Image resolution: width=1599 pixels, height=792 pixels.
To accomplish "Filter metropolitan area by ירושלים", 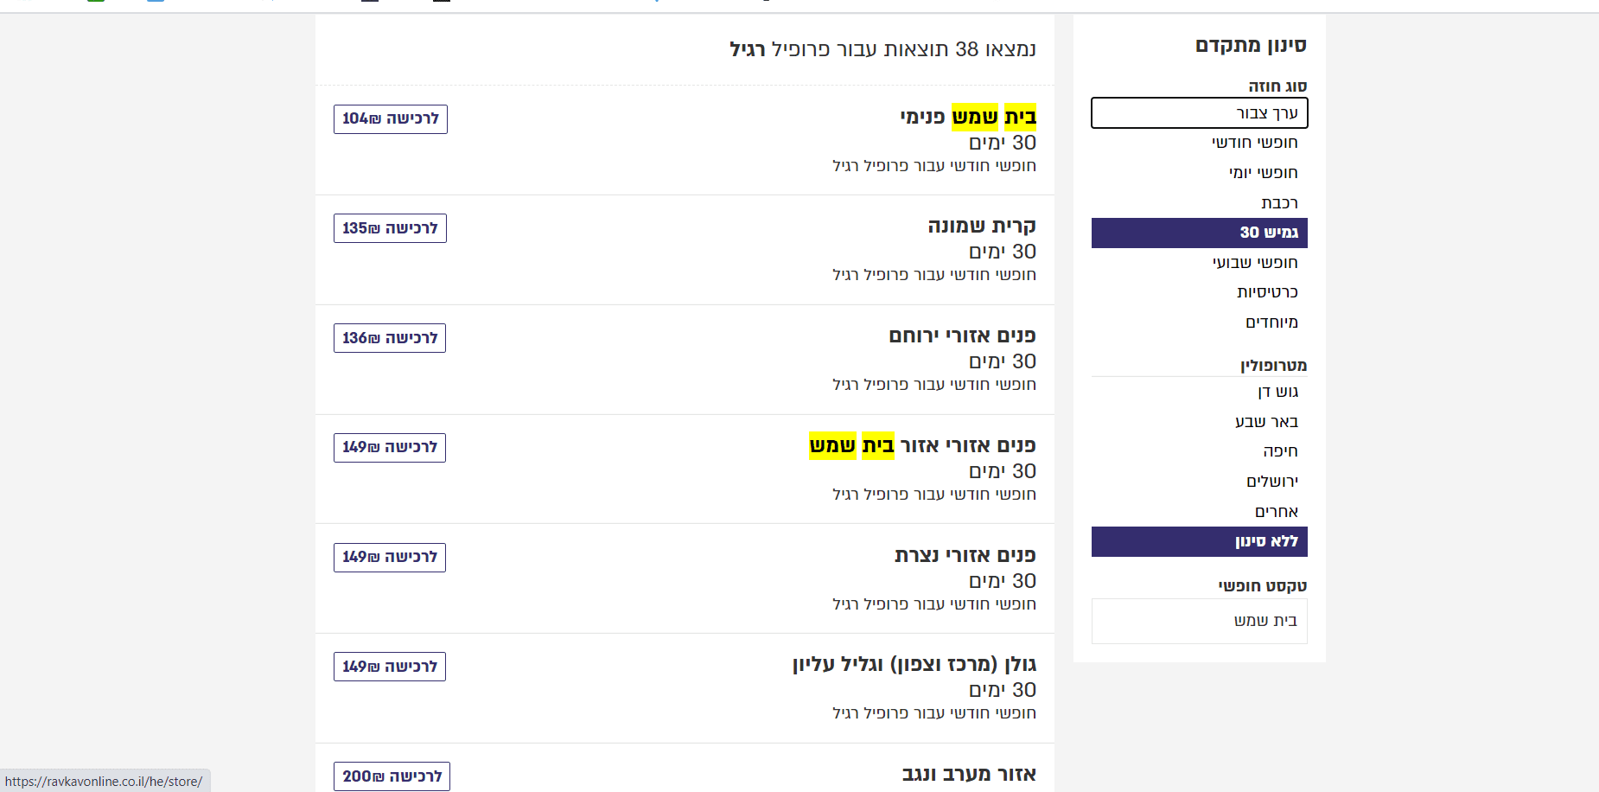I will point(1271,482).
